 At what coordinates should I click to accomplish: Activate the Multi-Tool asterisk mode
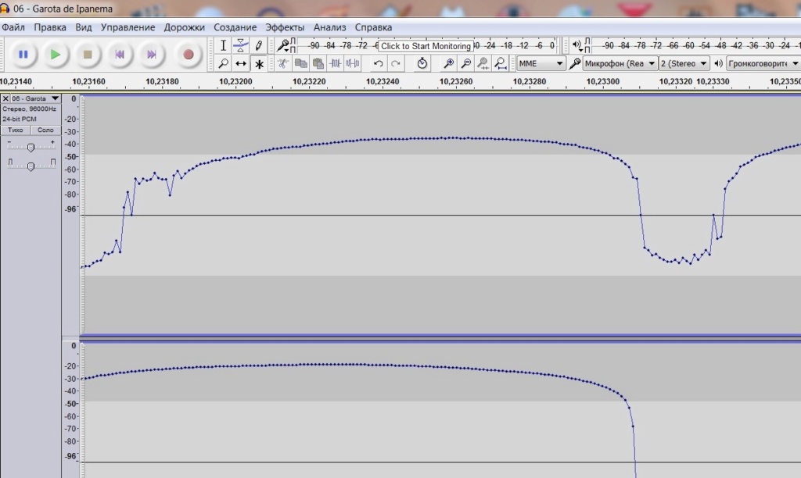pyautogui.click(x=259, y=64)
